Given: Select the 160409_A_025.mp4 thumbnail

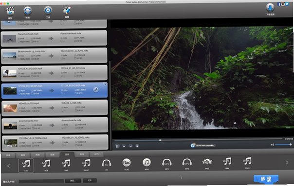Looking at the screenshot, I should click(10, 108).
